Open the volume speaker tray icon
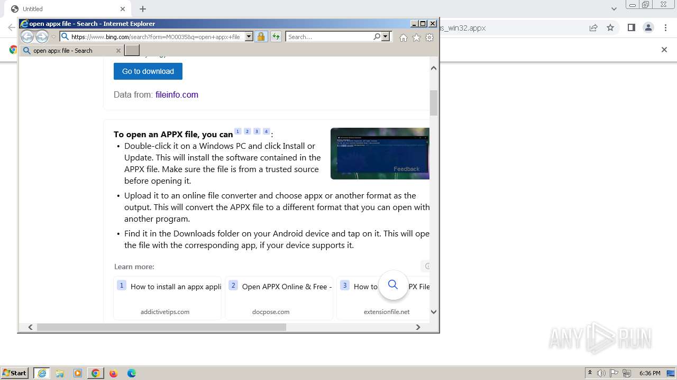Image resolution: width=677 pixels, height=380 pixels. point(601,373)
